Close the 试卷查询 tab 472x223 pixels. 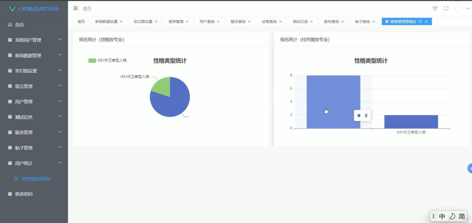point(281,21)
